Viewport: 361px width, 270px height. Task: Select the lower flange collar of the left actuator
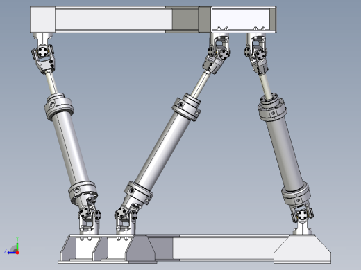point(83,192)
